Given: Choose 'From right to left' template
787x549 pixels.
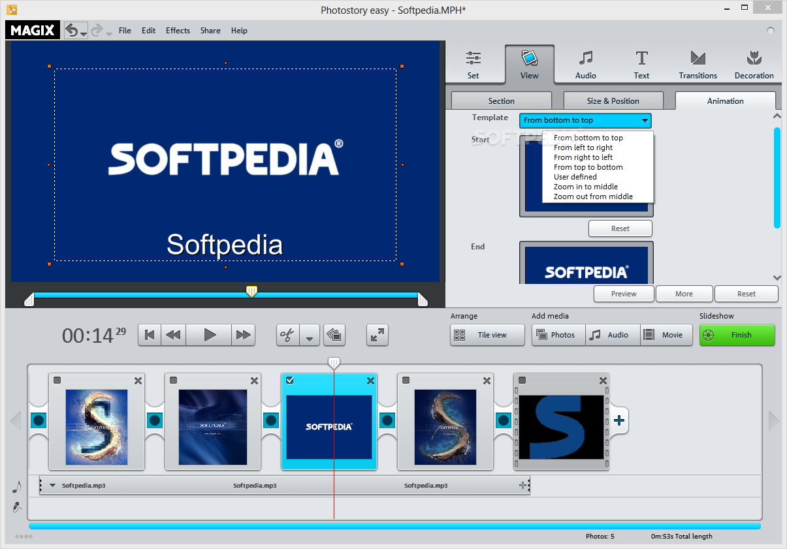Looking at the screenshot, I should pyautogui.click(x=583, y=157).
